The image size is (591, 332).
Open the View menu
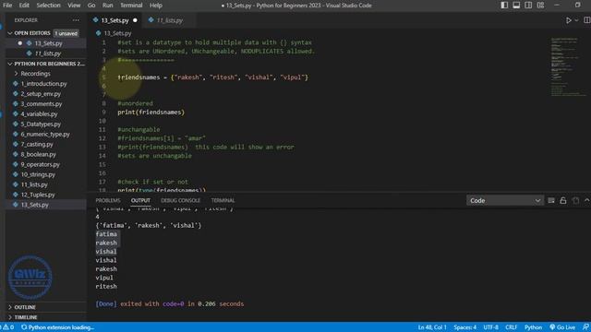click(74, 6)
